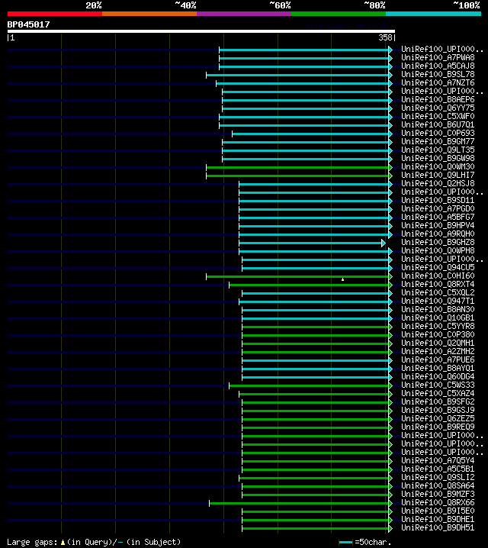The image size is (488, 548).
Task: Select the UniRef100_Q94CU5 label
Action: point(438,267)
